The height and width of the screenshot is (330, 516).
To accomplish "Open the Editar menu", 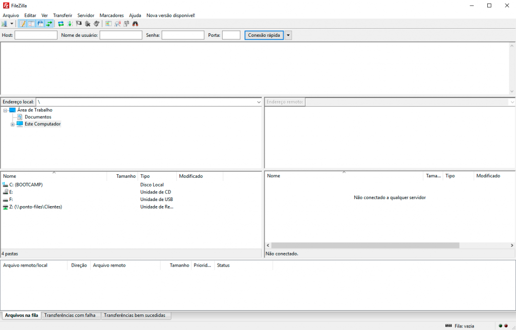I will (x=30, y=16).
